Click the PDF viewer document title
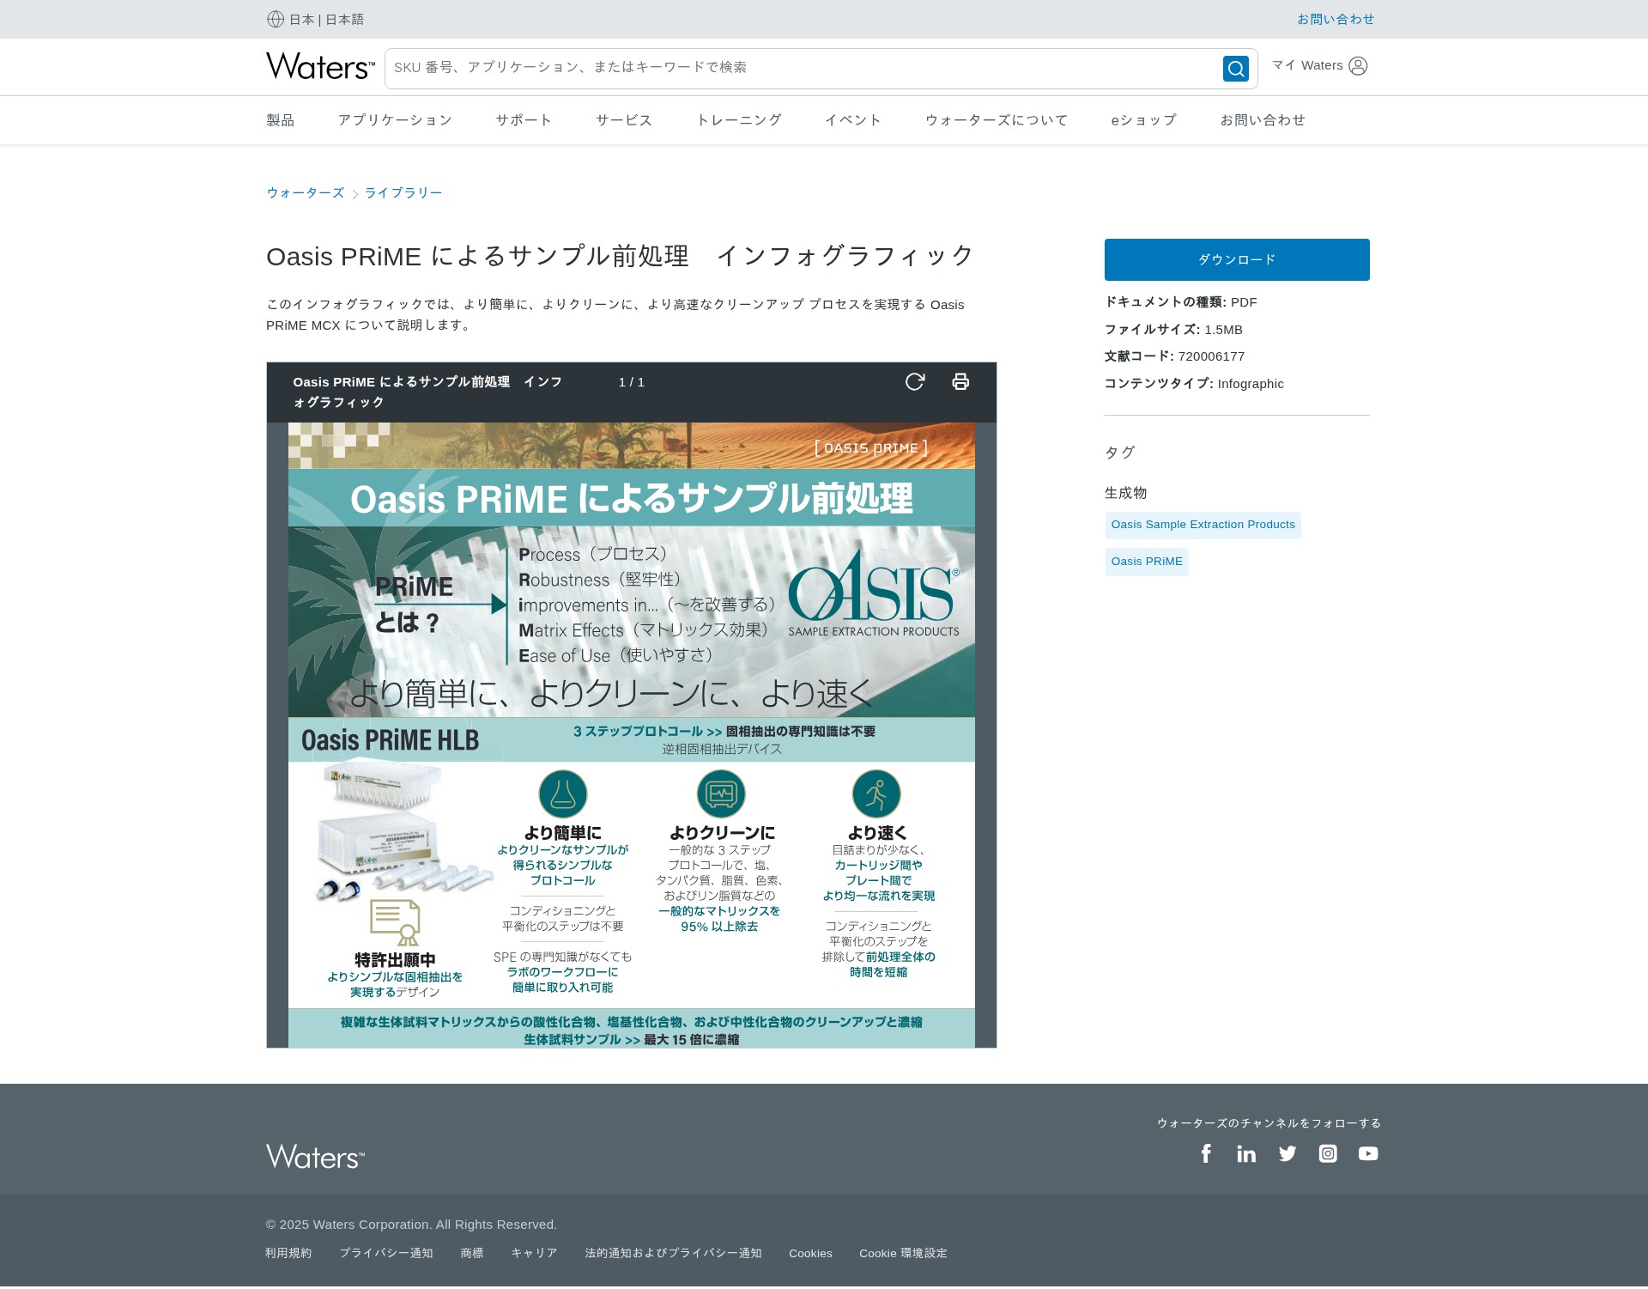The width and height of the screenshot is (1648, 1289). [427, 392]
